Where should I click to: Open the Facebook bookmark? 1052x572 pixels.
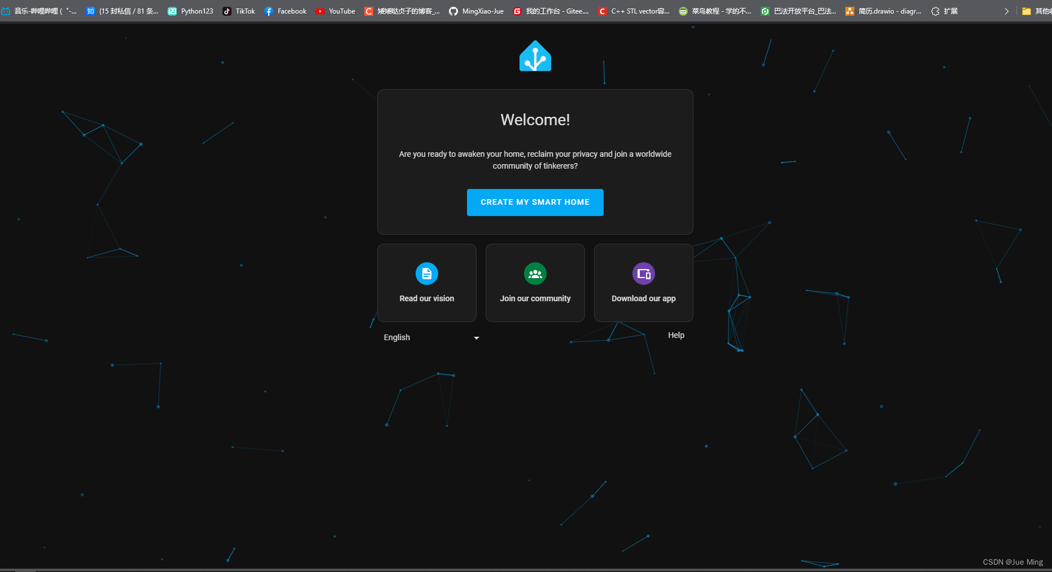(285, 11)
